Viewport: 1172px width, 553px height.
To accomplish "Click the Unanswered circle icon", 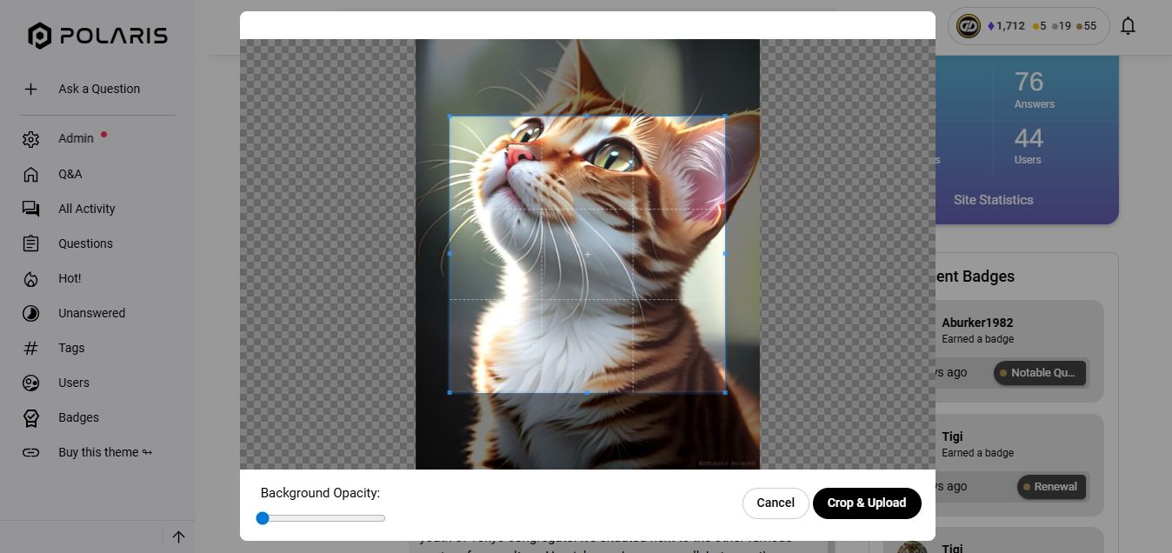I will point(30,313).
